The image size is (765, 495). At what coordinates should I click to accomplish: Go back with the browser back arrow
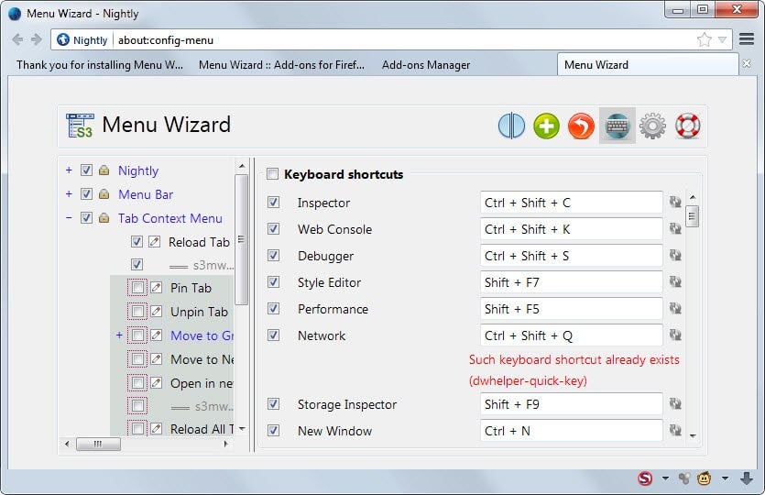17,39
